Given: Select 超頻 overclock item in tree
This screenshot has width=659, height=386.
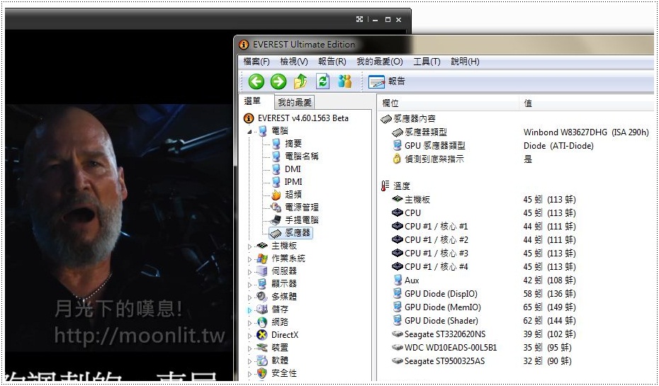Looking at the screenshot, I should pos(293,195).
